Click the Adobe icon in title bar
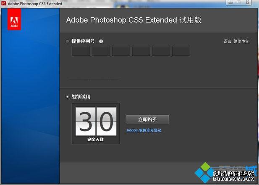This screenshot has height=185, width=259. click(x=3, y=3)
